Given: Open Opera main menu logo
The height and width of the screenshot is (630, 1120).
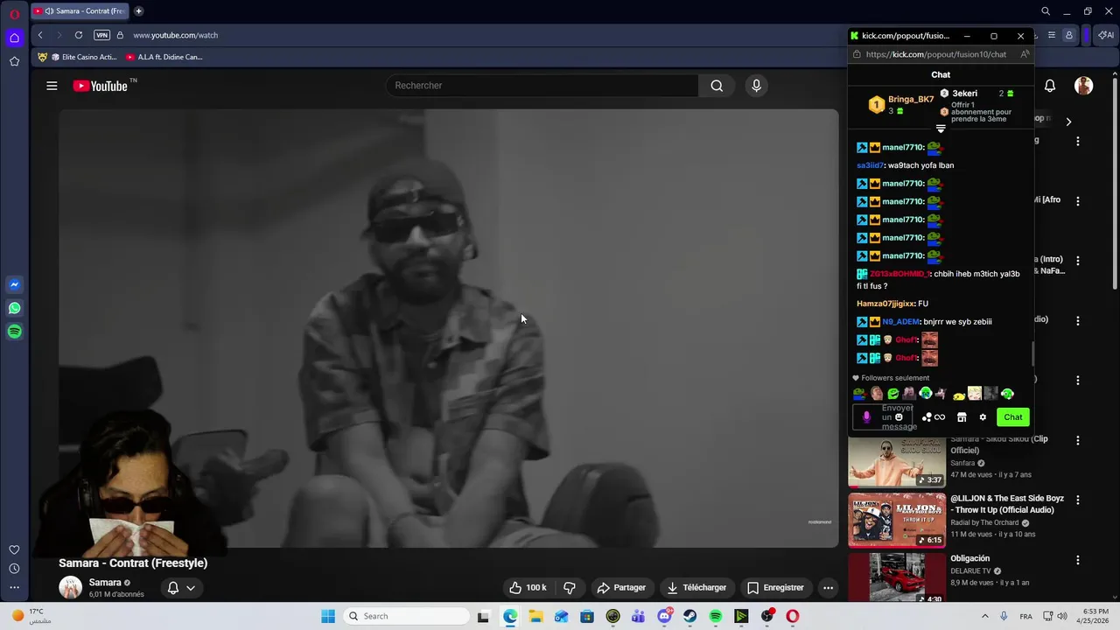Looking at the screenshot, I should [x=14, y=14].
